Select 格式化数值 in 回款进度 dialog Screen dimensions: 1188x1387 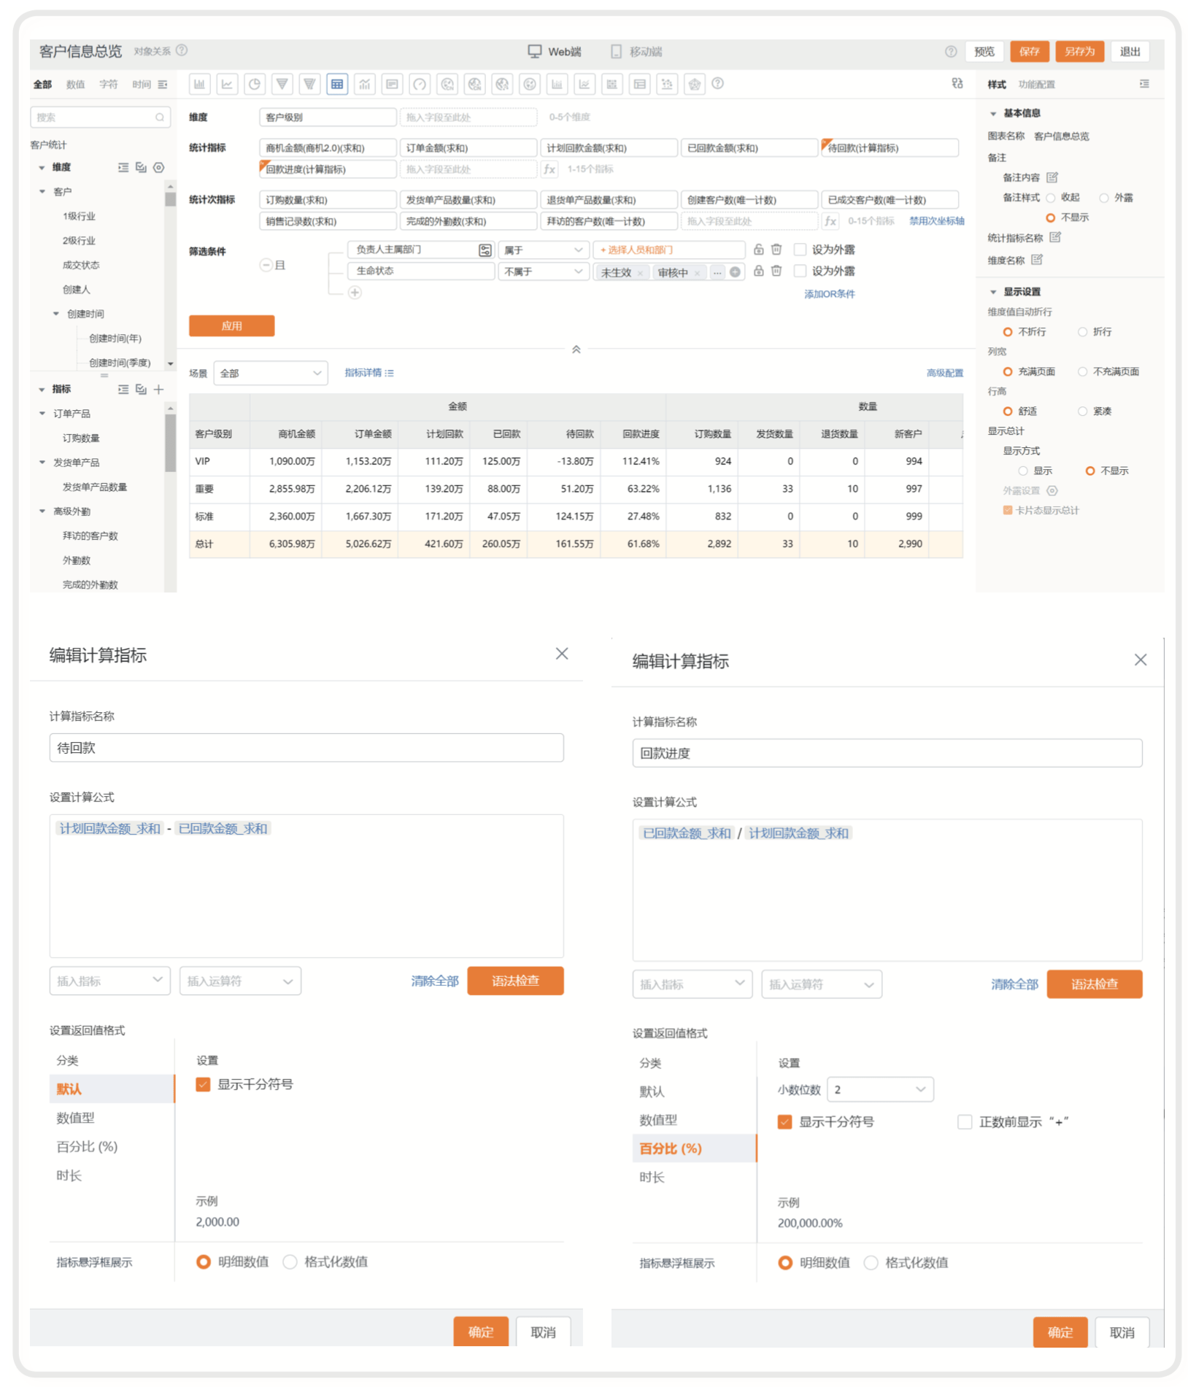click(x=871, y=1263)
